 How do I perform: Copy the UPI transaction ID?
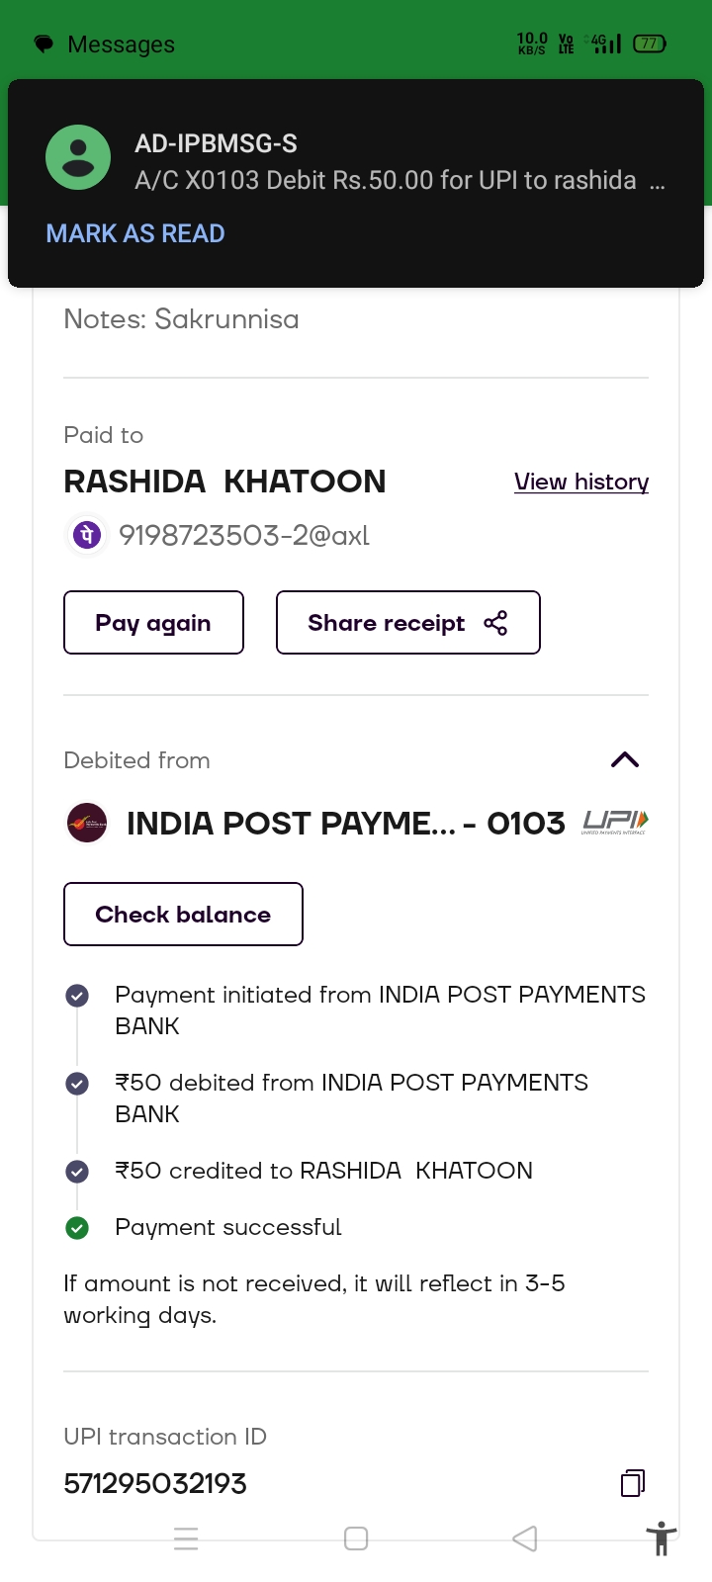[x=633, y=1482]
